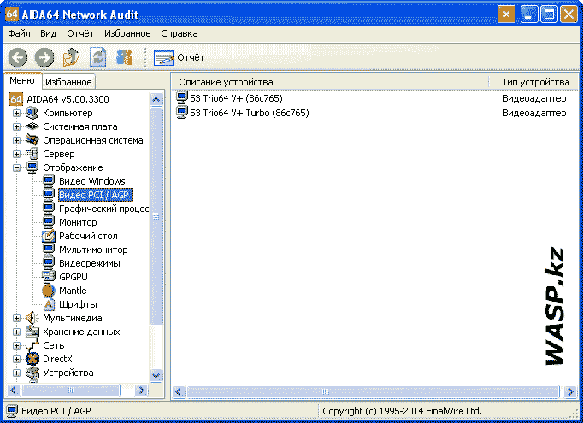The image size is (583, 423).
Task: Click the DirectX tree icon
Action: tap(32, 359)
